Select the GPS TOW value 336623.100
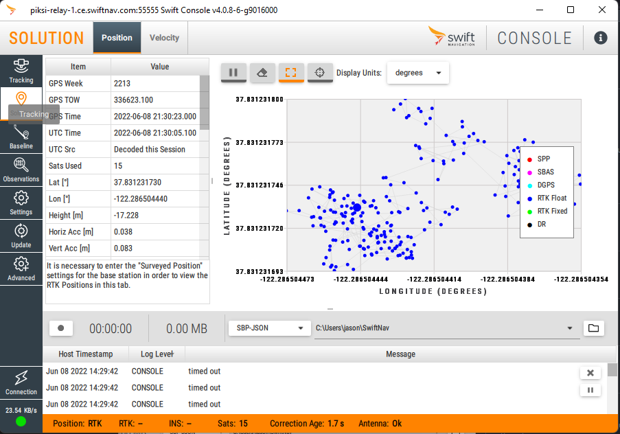Image resolution: width=620 pixels, height=434 pixels. pos(155,100)
